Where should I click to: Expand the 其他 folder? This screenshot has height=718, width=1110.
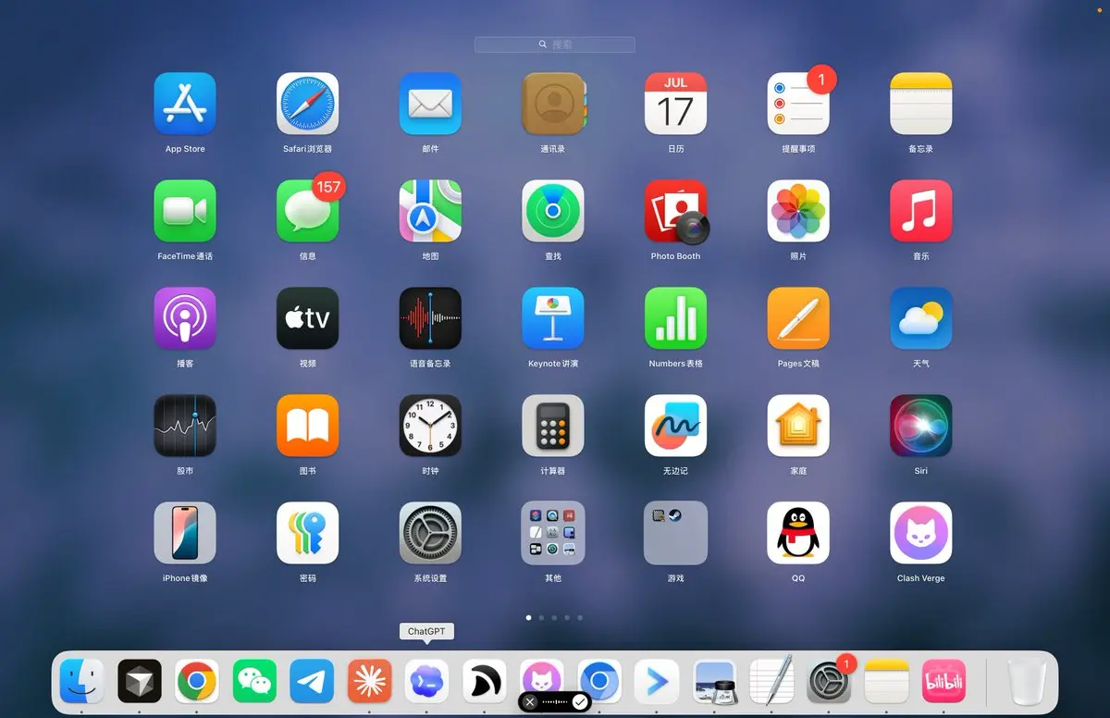coord(553,533)
